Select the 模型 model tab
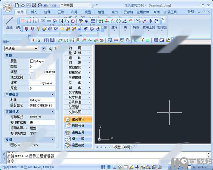This screenshot has height=170, width=213. pos(118,147)
